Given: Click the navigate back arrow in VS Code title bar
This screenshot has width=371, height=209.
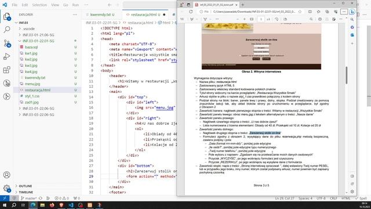Looking at the screenshot, I should [110, 5].
